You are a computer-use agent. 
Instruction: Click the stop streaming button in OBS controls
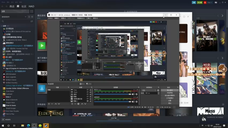coord(170,90)
